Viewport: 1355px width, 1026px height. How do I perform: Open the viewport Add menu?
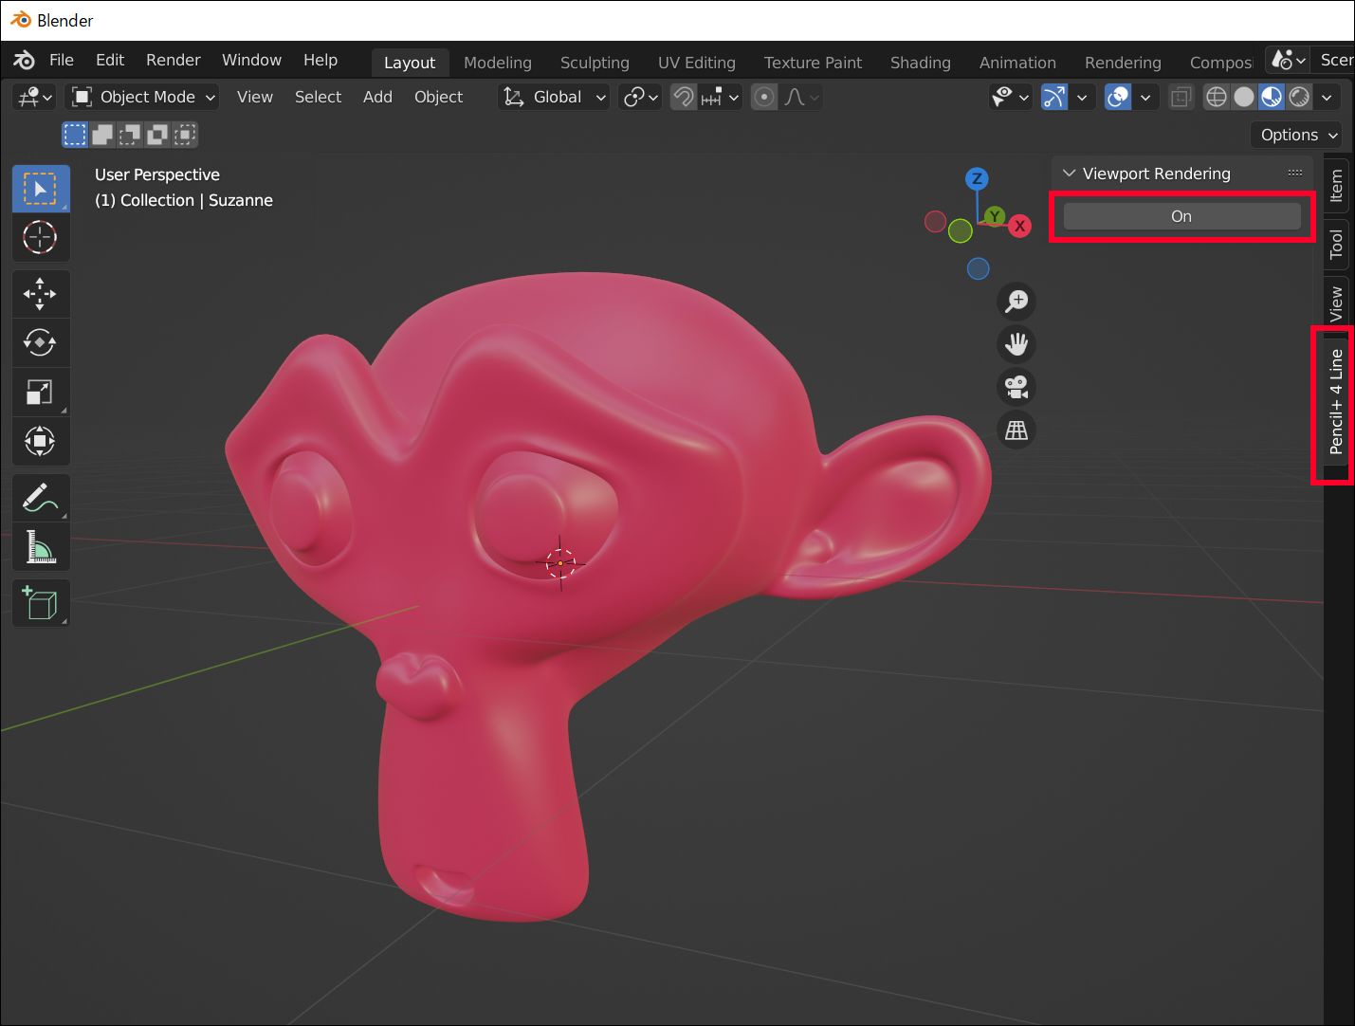377,97
